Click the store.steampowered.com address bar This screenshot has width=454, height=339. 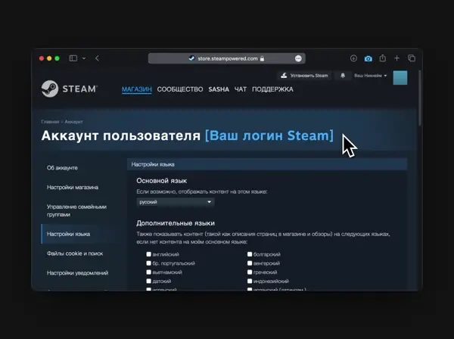pos(227,58)
